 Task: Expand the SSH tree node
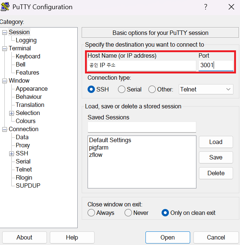point(11,154)
